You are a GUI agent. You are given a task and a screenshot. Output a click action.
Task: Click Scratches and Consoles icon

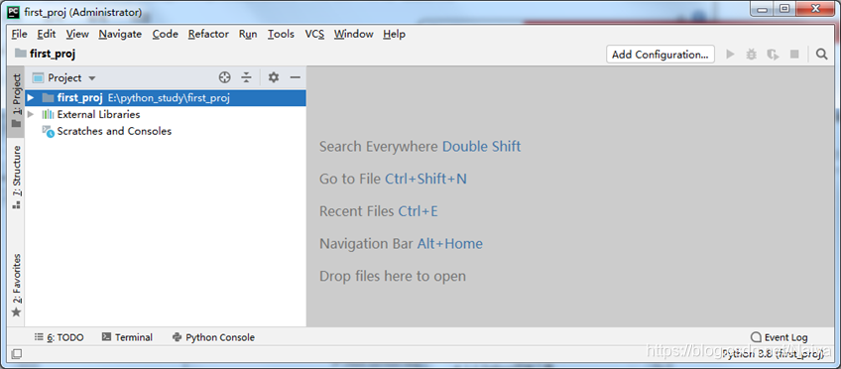click(49, 131)
